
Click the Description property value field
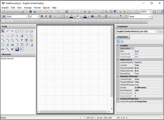(148, 48)
